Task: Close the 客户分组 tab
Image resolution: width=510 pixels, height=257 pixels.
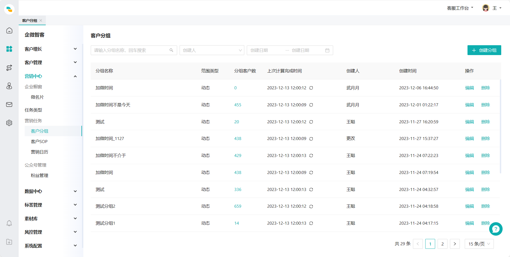Action: pyautogui.click(x=41, y=21)
